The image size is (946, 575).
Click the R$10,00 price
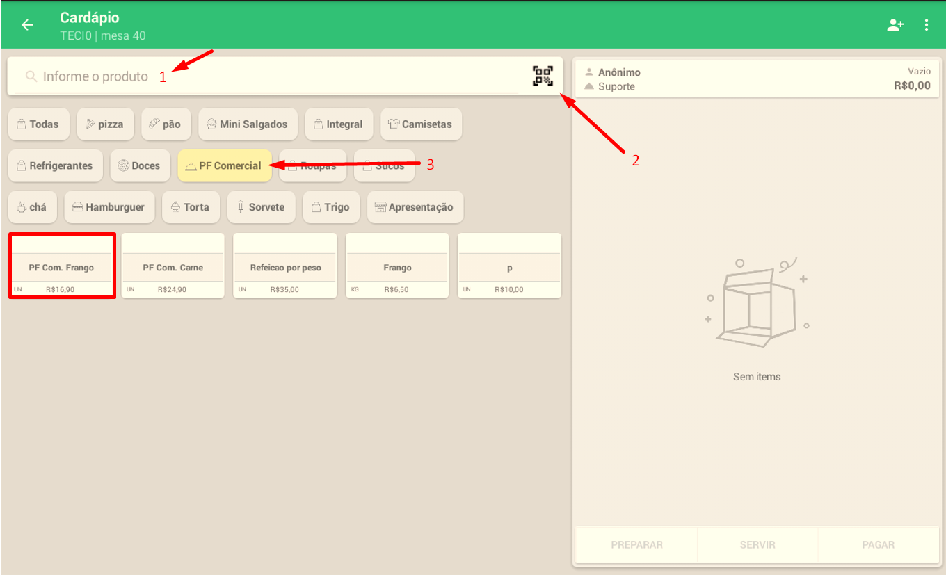click(x=509, y=290)
